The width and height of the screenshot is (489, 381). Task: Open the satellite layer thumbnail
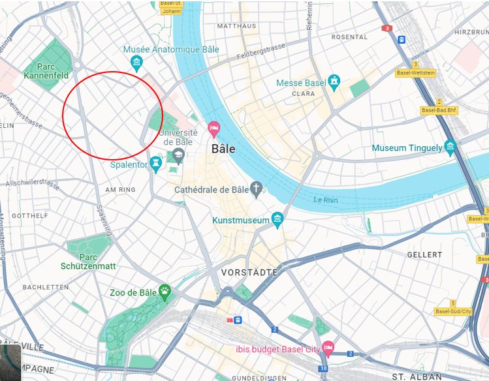coord(10,362)
